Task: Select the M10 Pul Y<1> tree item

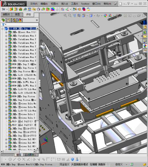Action: pos(22,121)
